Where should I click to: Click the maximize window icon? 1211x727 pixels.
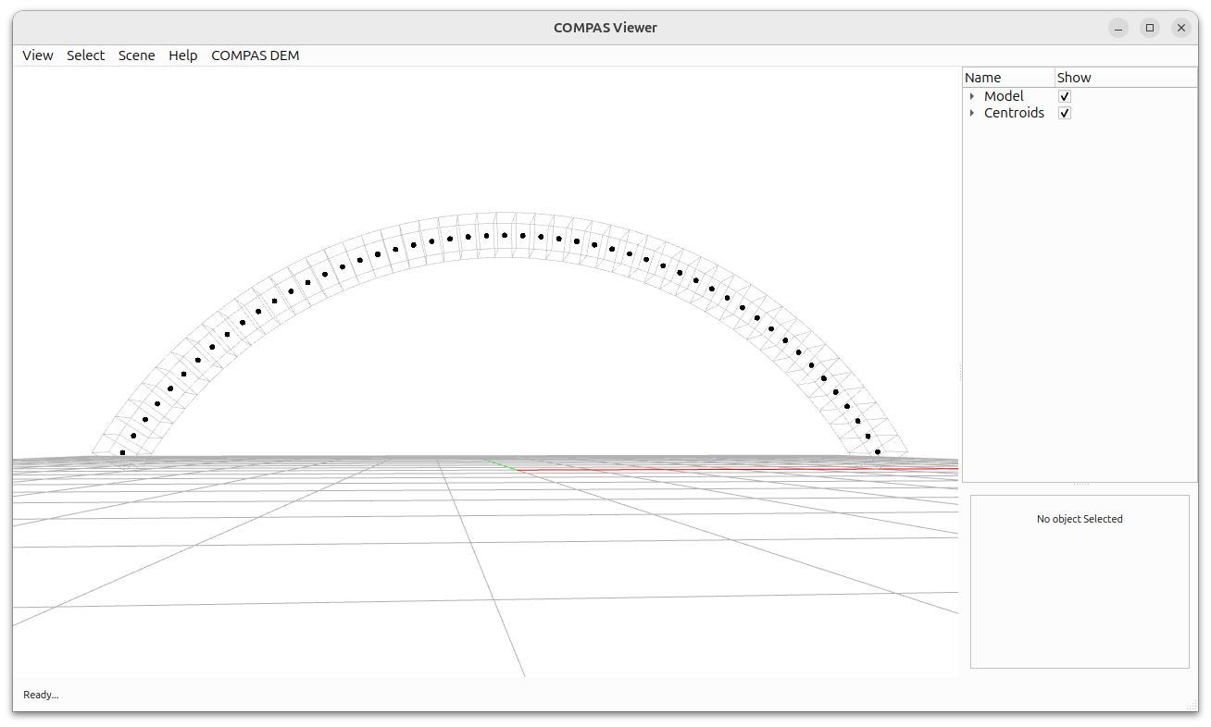coord(1150,28)
